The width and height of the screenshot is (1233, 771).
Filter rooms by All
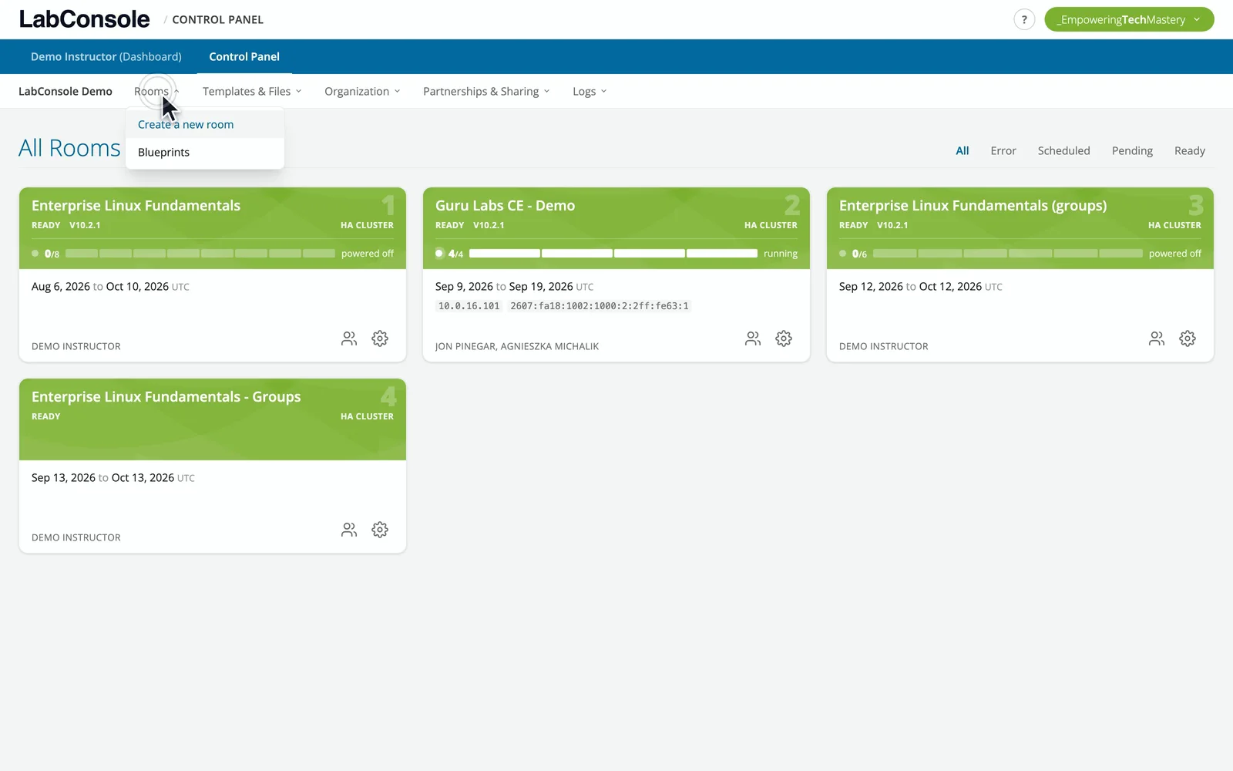pos(963,151)
